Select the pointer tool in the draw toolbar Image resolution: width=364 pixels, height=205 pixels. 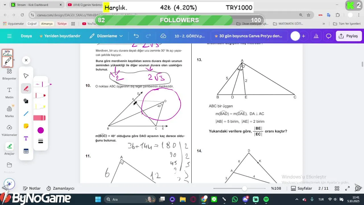(x=26, y=76)
